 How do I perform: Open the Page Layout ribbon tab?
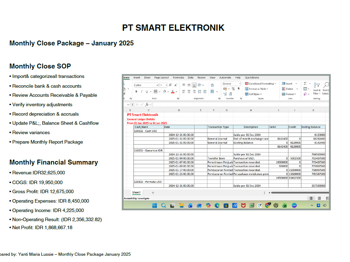(161, 78)
